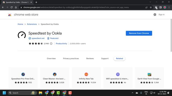The height and width of the screenshot is (96, 172).
Task: Switch to the Privacy practices tab
Action: [71, 58]
